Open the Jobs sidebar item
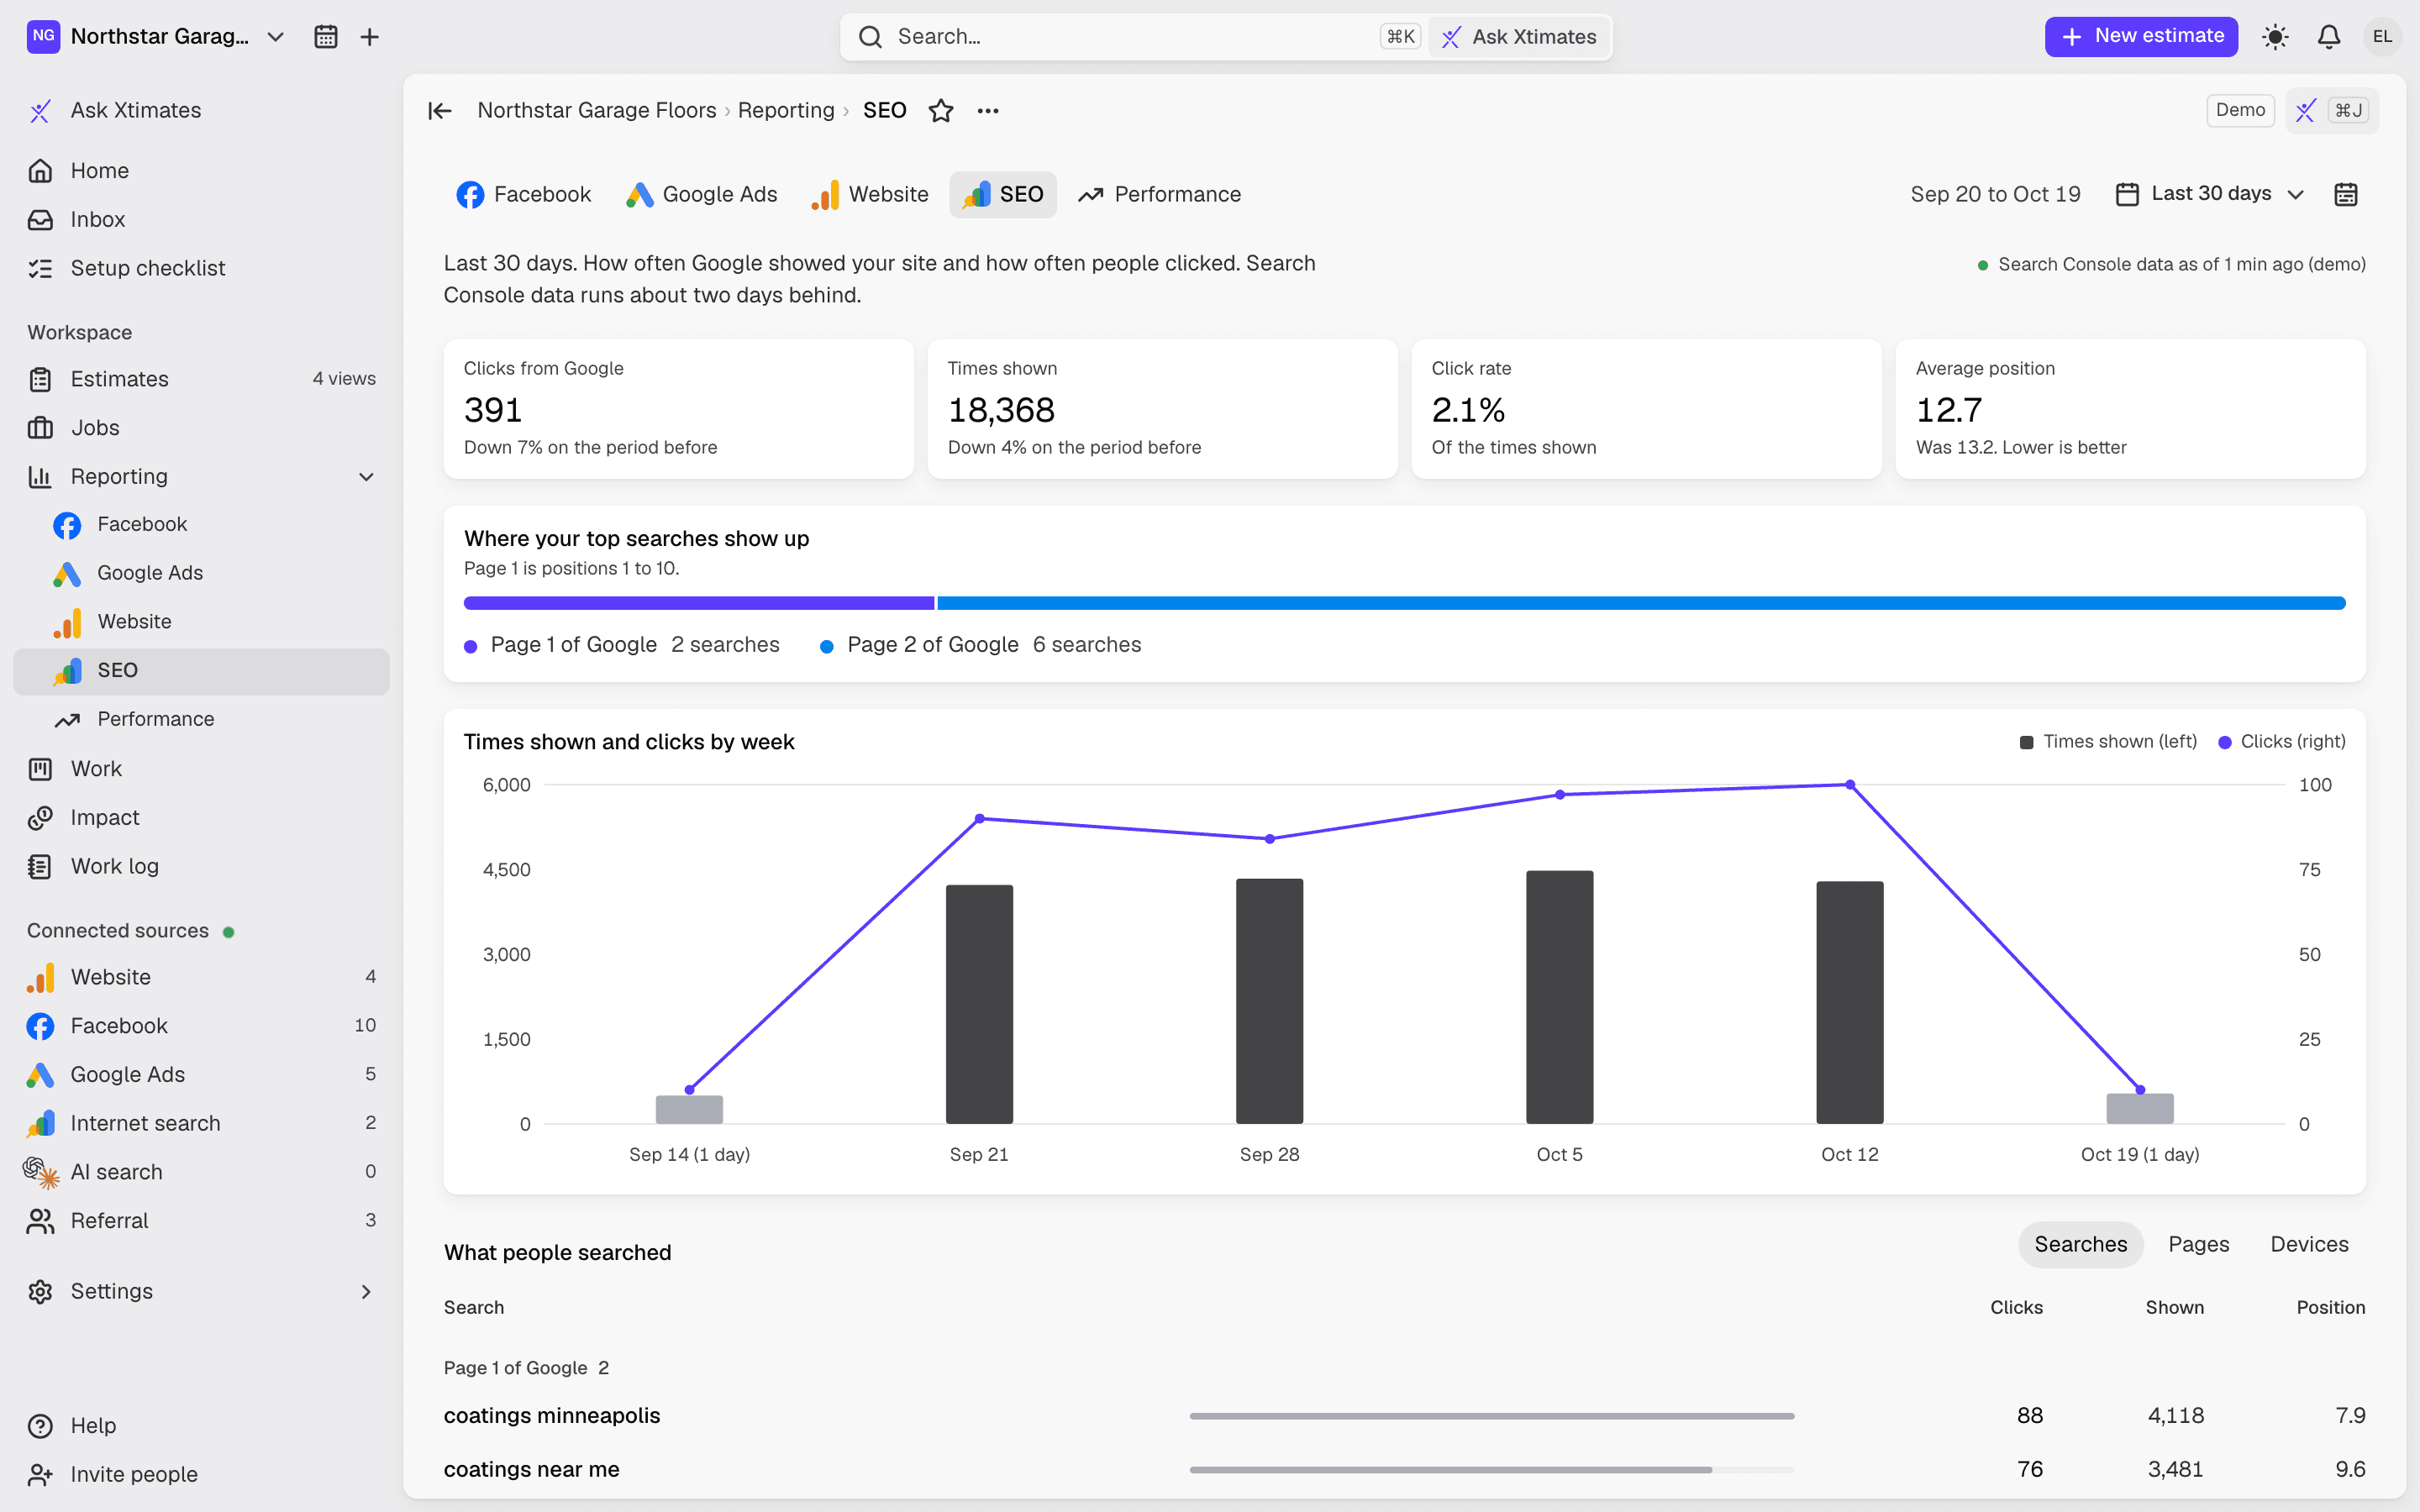The image size is (2420, 1512). [x=201, y=428]
